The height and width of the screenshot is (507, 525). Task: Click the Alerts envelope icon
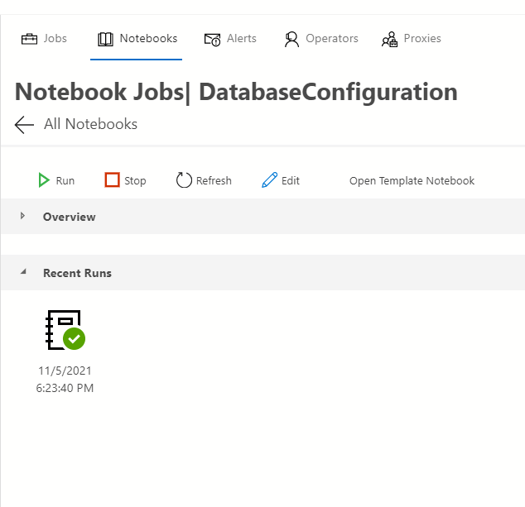[212, 39]
